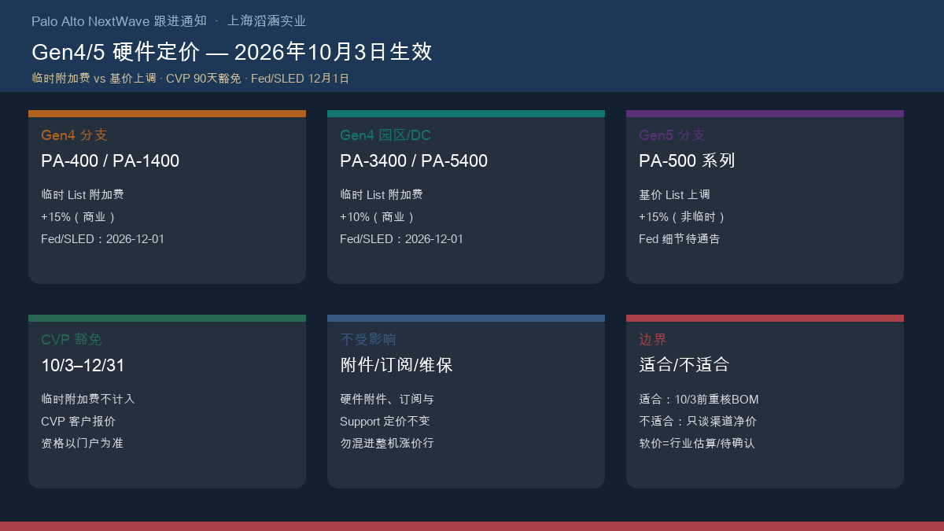Click '临时 List 附加费' in the PA-400 card
This screenshot has height=531, width=944.
click(83, 195)
